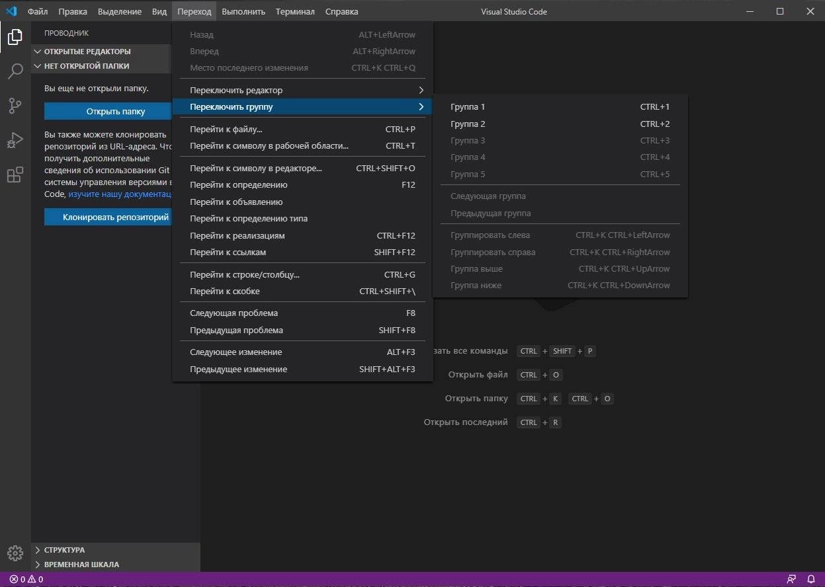825x587 pixels.
Task: Choose Предыдущая проблема item
Action: (x=302, y=331)
